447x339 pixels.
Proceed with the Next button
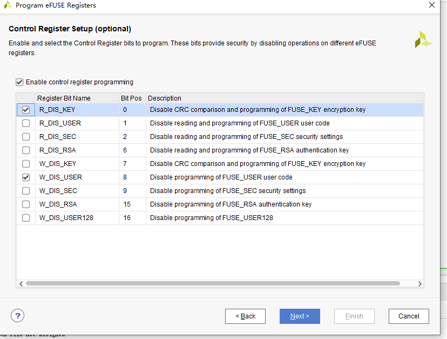300,316
